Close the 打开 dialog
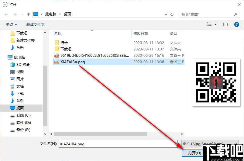 point(239,5)
